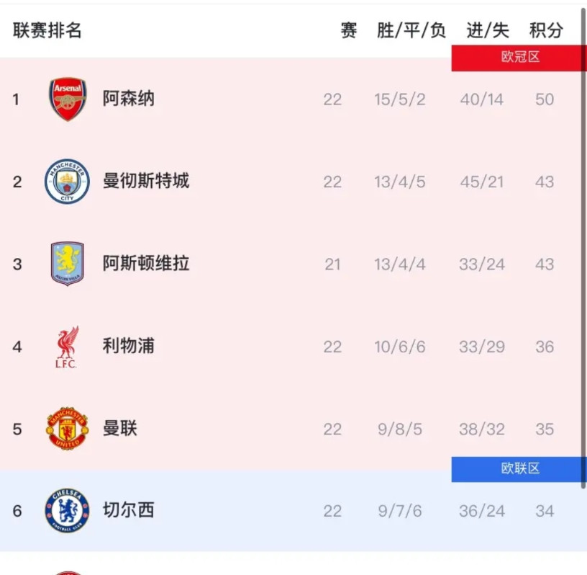Click Arsenal's 进/失 value 40/14

[x=481, y=99]
